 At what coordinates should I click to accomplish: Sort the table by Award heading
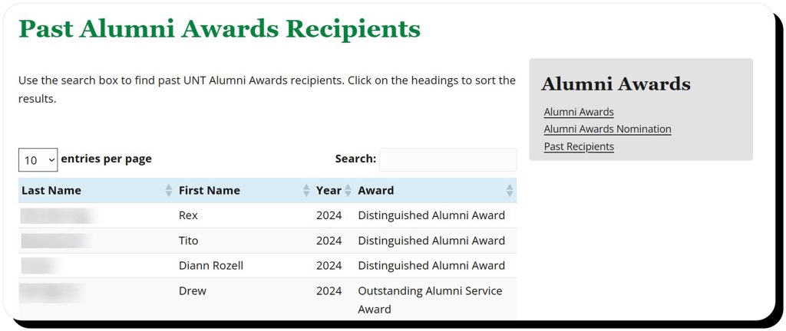[376, 191]
